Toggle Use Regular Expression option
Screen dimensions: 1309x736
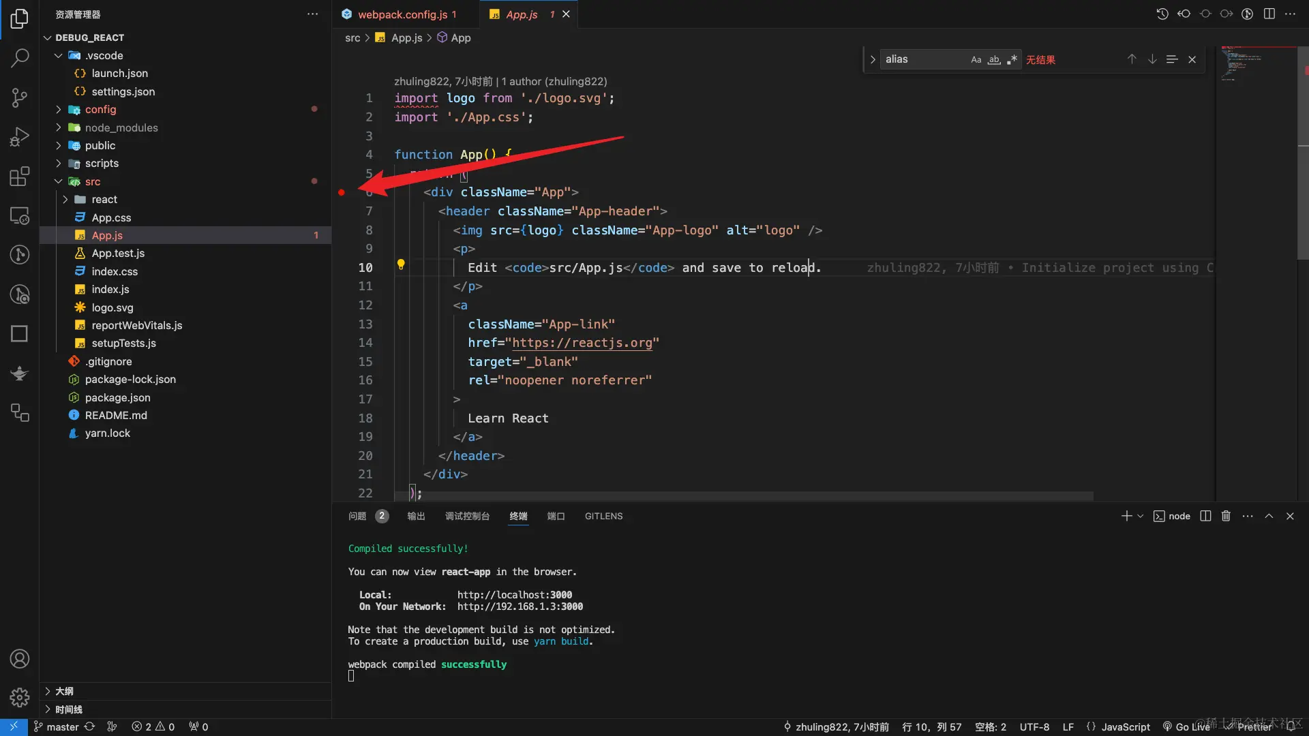pyautogui.click(x=1012, y=59)
